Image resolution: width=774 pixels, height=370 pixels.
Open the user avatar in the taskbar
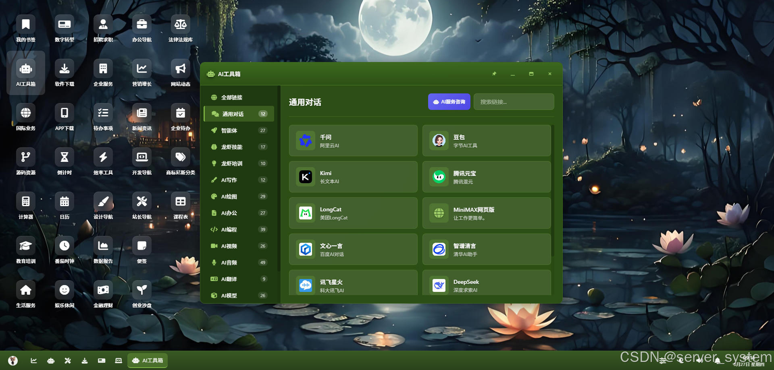click(x=13, y=360)
